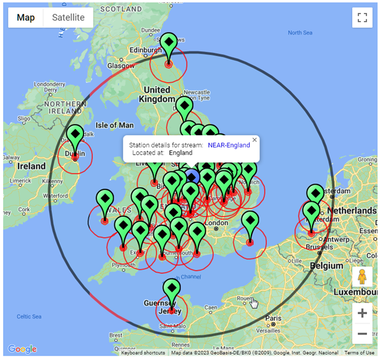Click the Rouen city label
This screenshot has height=358, width=380.
click(244, 298)
